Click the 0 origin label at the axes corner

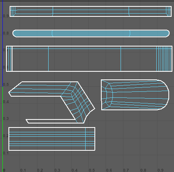tap(4, 170)
